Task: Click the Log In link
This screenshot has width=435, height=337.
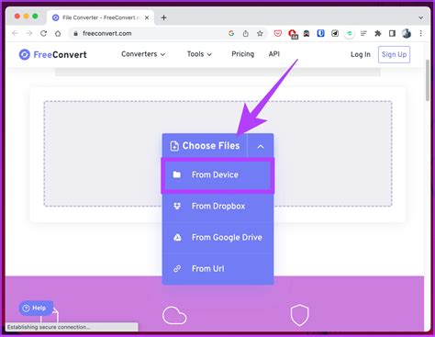Action: coord(361,54)
